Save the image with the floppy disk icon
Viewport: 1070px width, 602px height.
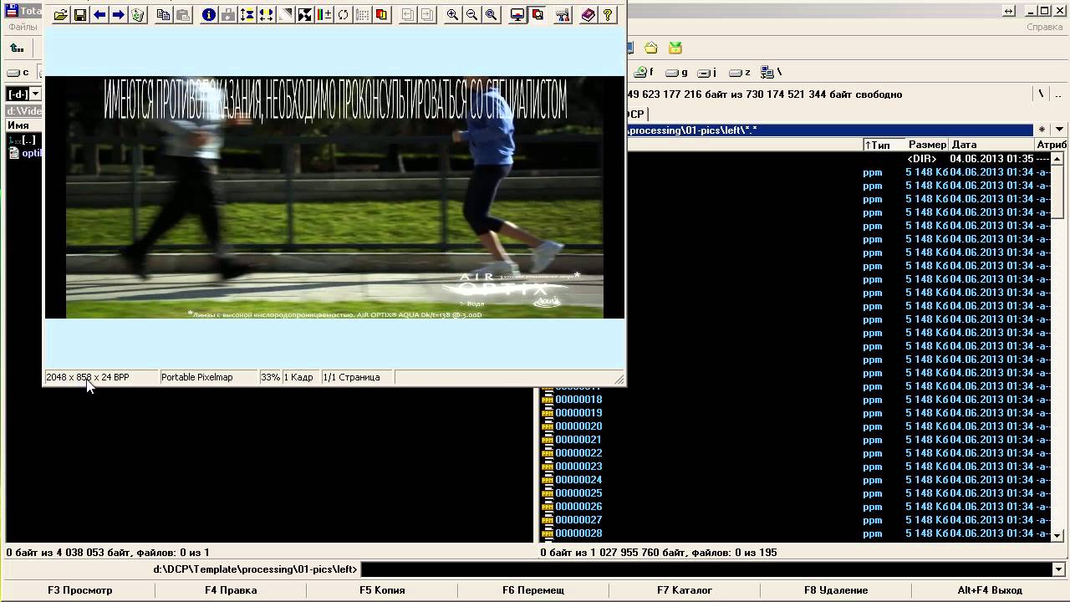(80, 15)
